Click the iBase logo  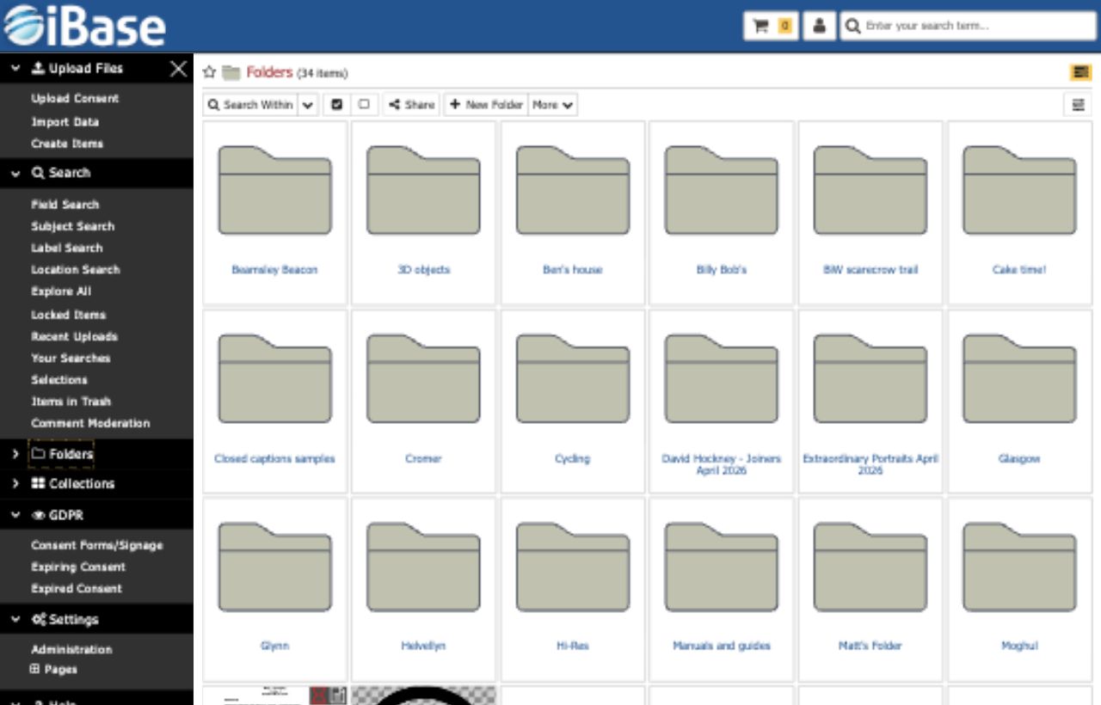(83, 26)
